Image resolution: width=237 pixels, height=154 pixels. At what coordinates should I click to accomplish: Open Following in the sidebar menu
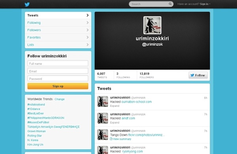pyautogui.click(x=58, y=23)
